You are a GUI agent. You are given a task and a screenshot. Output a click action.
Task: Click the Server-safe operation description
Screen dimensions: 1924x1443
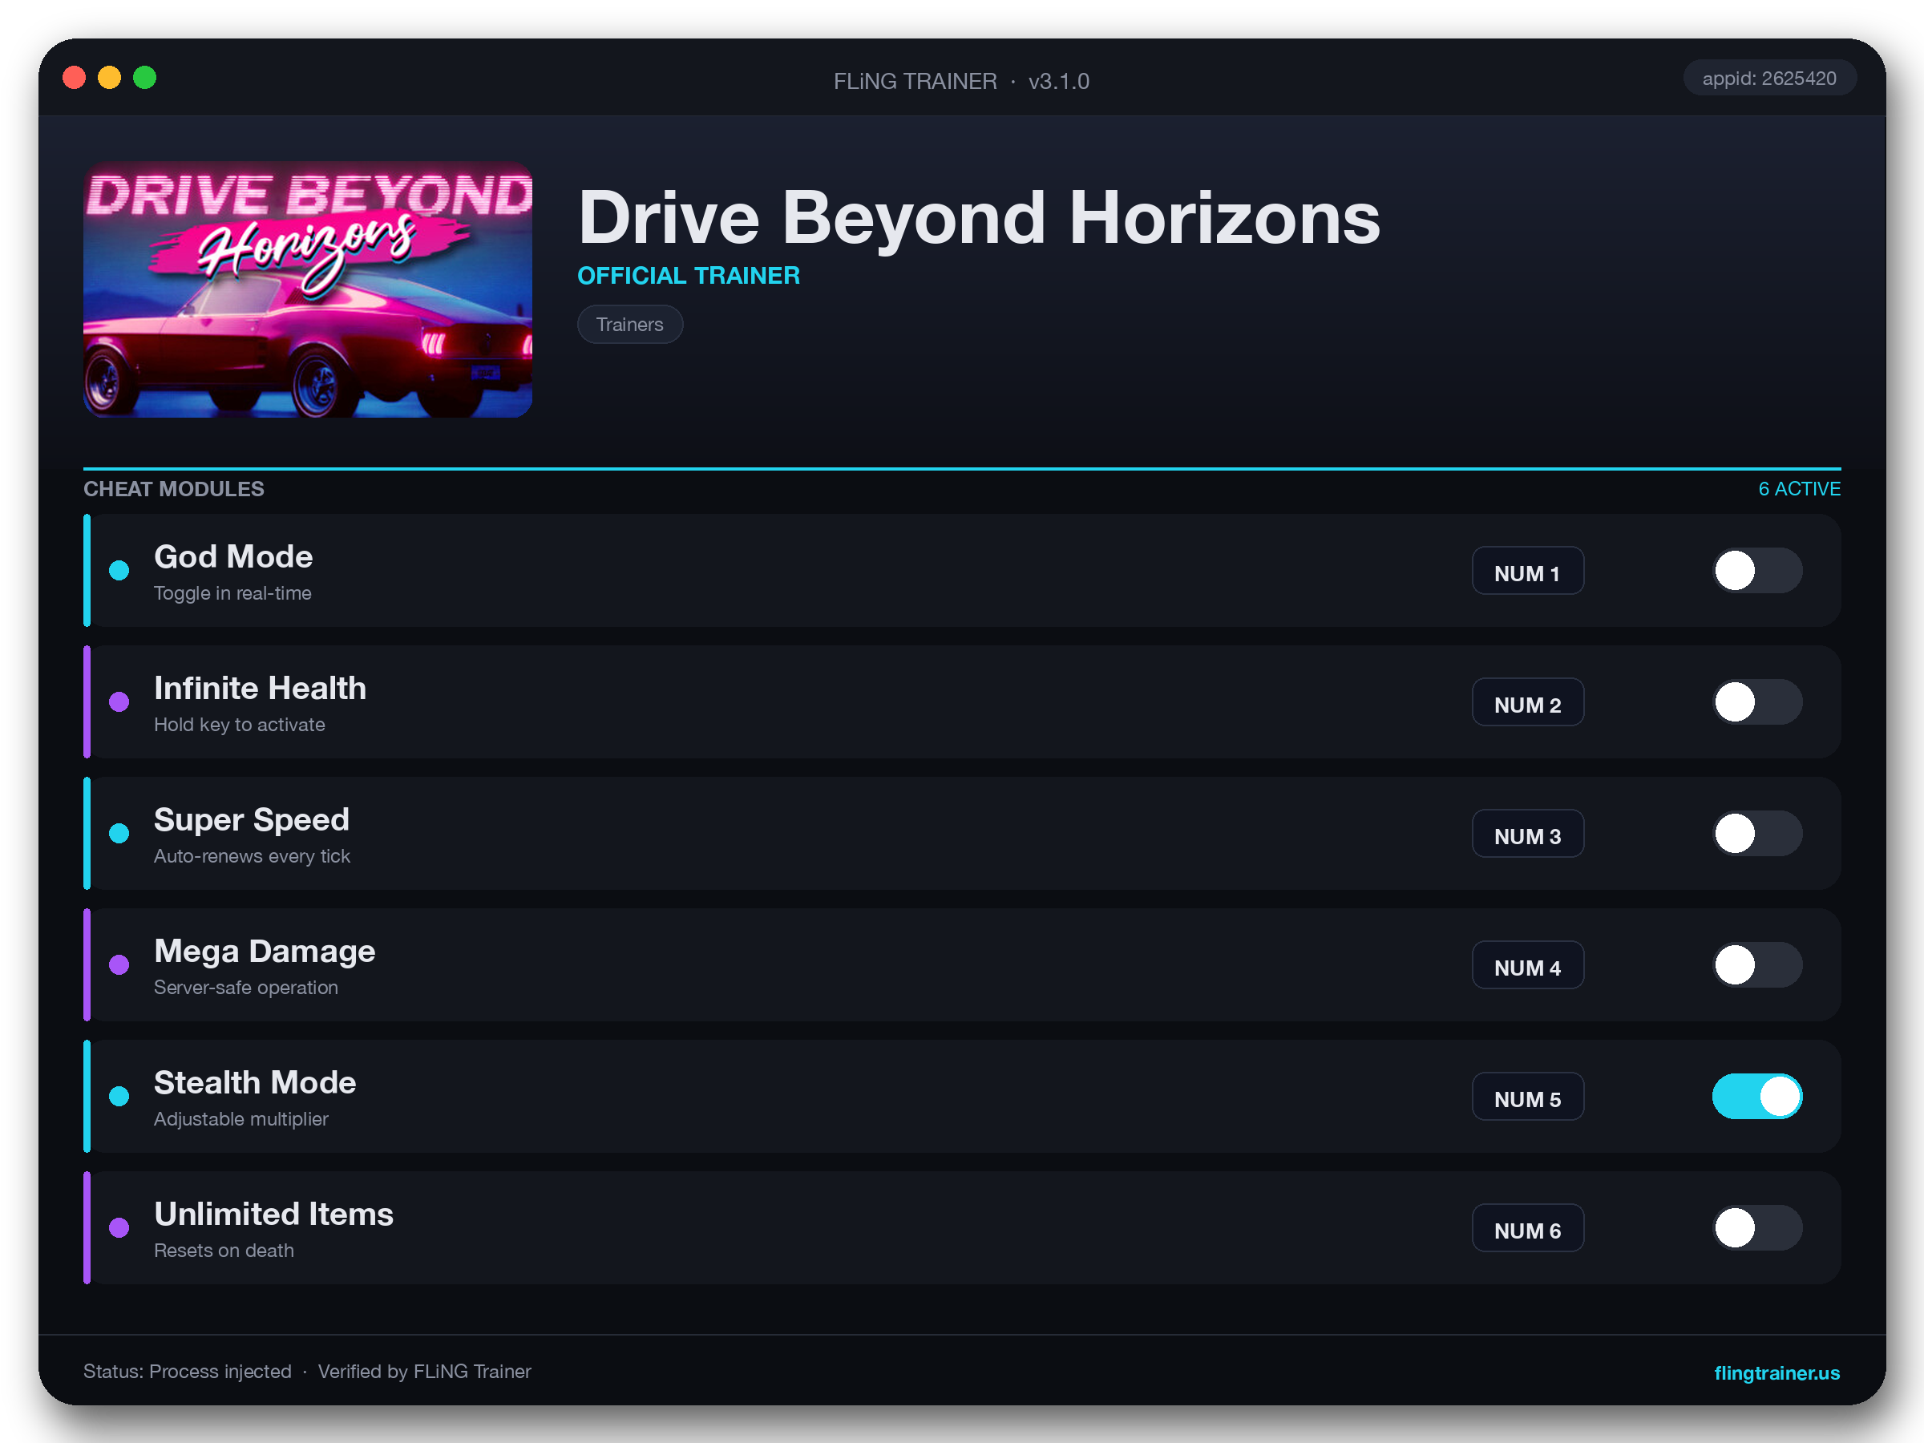point(246,987)
